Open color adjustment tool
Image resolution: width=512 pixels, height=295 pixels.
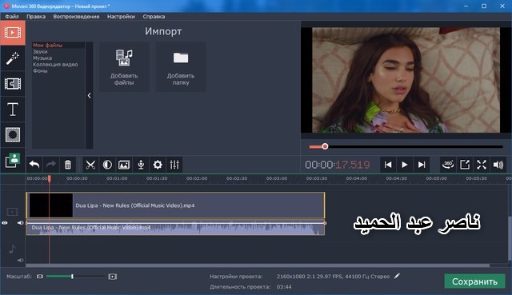pyautogui.click(x=107, y=165)
